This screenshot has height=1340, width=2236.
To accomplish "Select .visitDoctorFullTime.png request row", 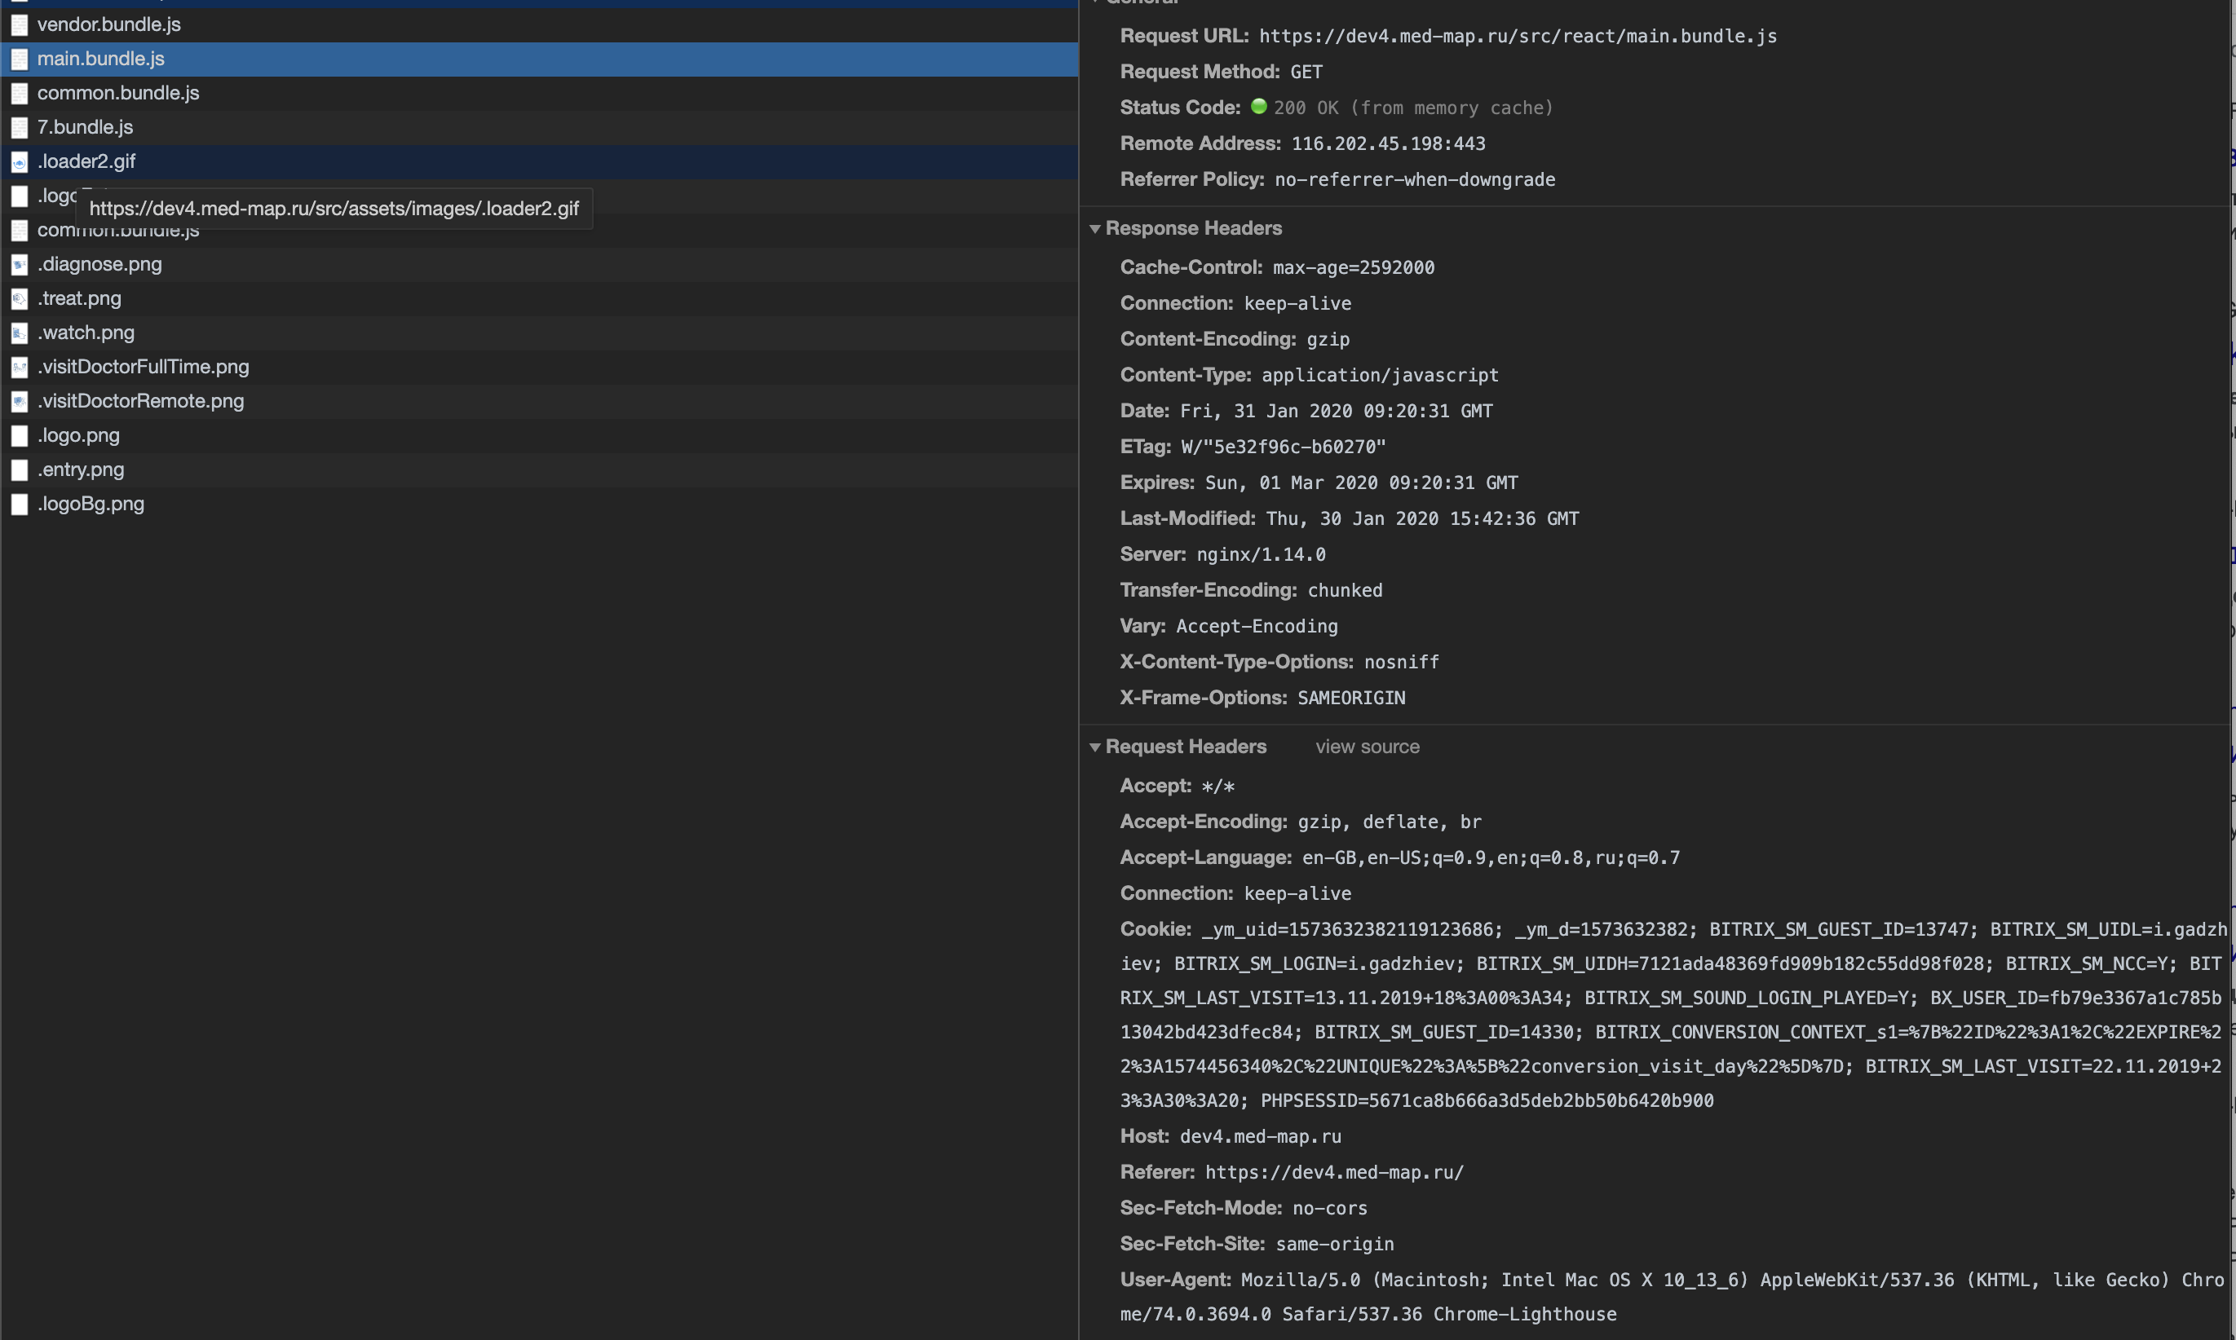I will point(539,368).
